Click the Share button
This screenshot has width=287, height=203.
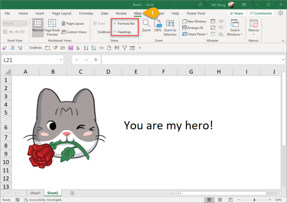coord(237,13)
